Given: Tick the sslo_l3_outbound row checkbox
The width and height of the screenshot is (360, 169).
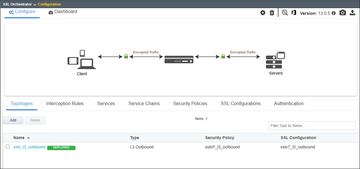Looking at the screenshot, I should [8, 147].
